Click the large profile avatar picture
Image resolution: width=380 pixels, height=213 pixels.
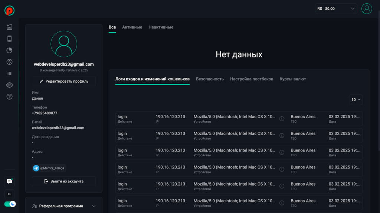[64, 44]
